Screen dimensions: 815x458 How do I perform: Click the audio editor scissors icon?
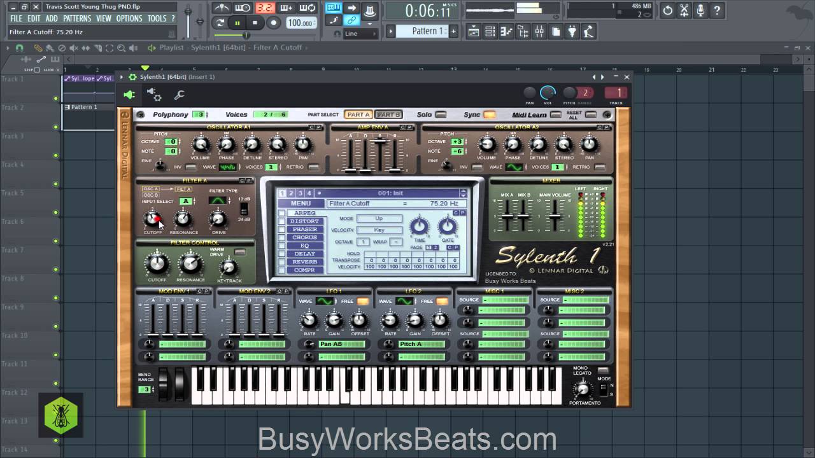pos(684,10)
